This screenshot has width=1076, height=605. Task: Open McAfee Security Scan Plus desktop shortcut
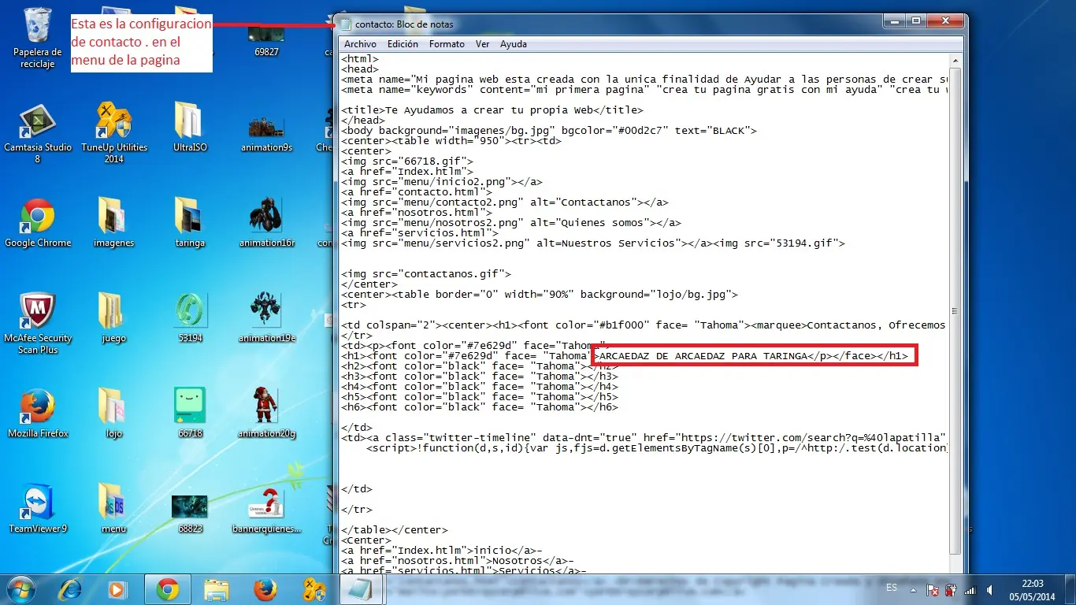(37, 324)
